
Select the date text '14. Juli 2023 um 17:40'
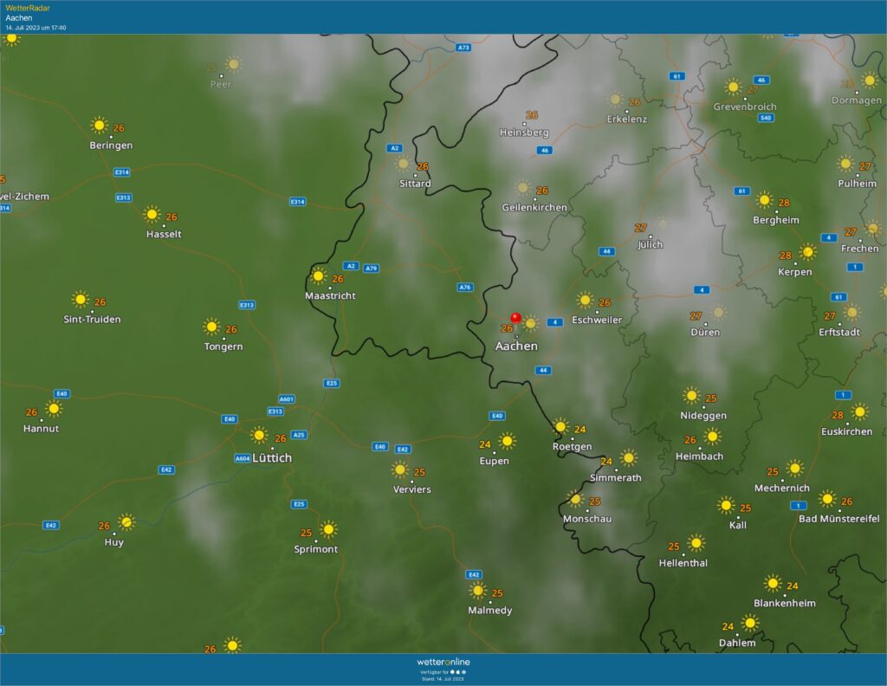coord(36,27)
